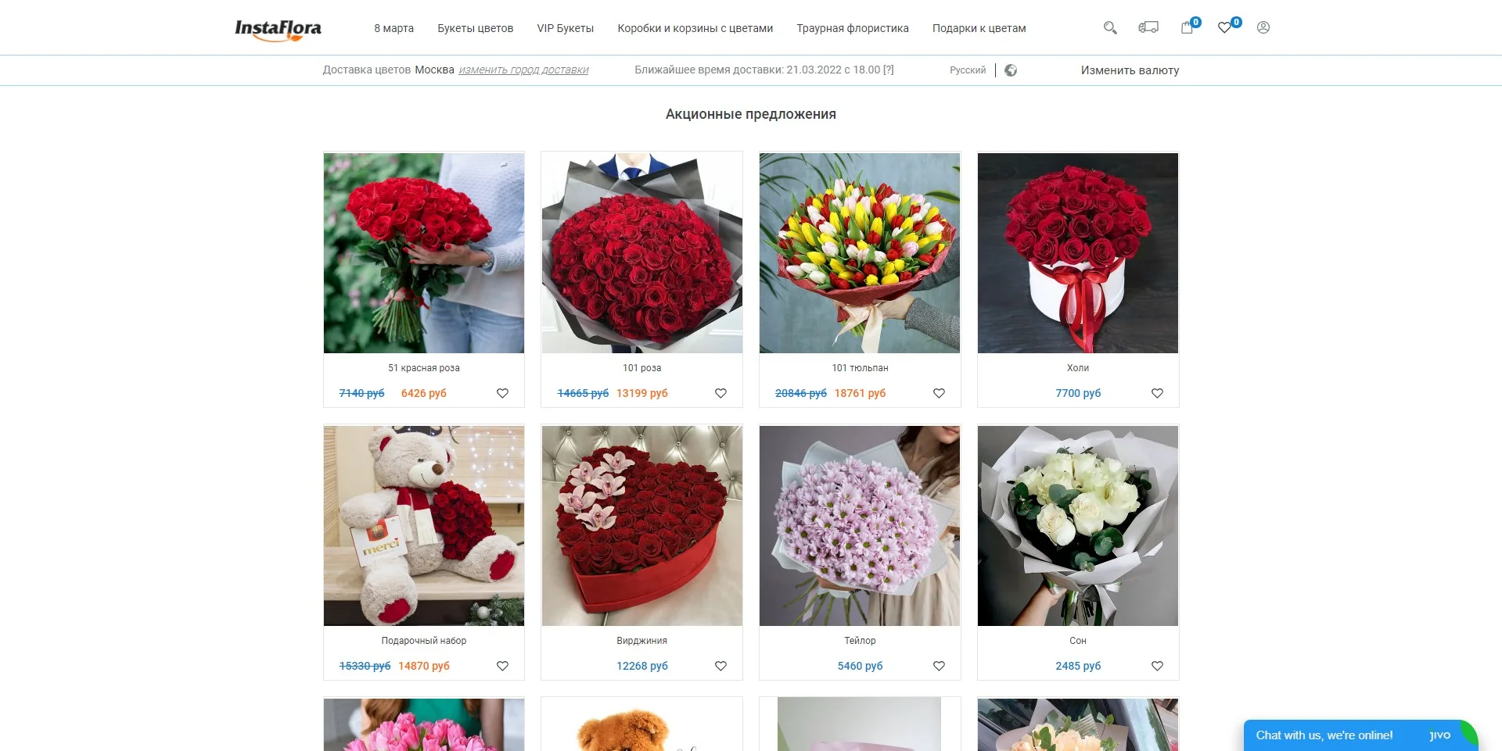Add Подарочный набор to favorites
This screenshot has width=1502, height=751.
503,666
